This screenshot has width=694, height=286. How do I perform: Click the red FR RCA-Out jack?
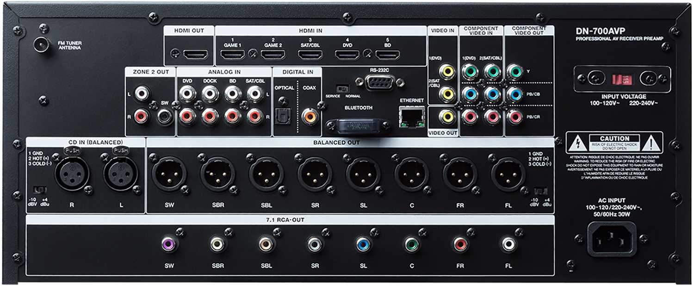460,244
